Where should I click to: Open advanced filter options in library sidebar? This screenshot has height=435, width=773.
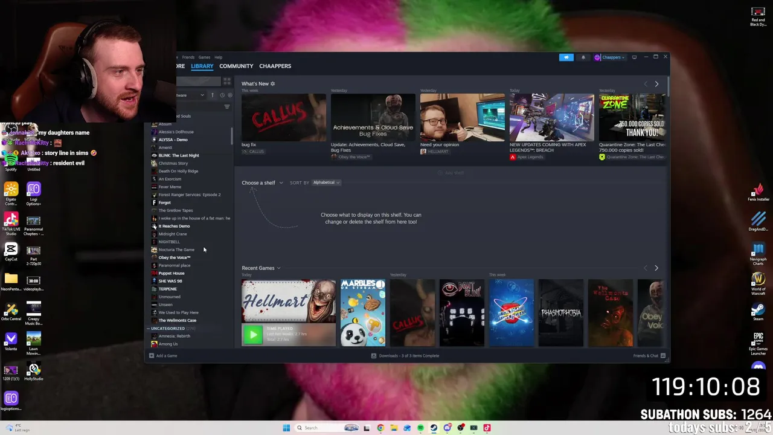click(227, 107)
